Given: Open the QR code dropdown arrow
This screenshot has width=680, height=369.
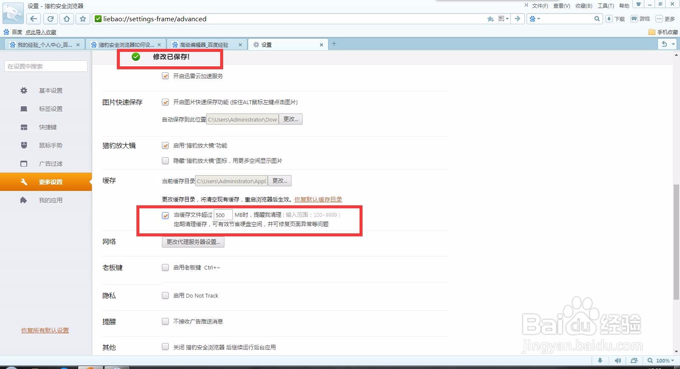Looking at the screenshot, I should click(507, 19).
